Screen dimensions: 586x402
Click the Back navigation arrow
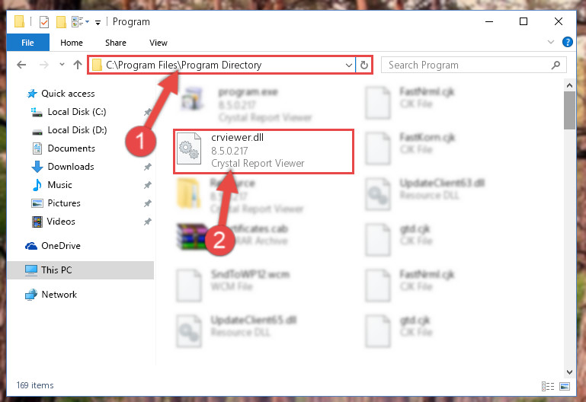point(21,65)
